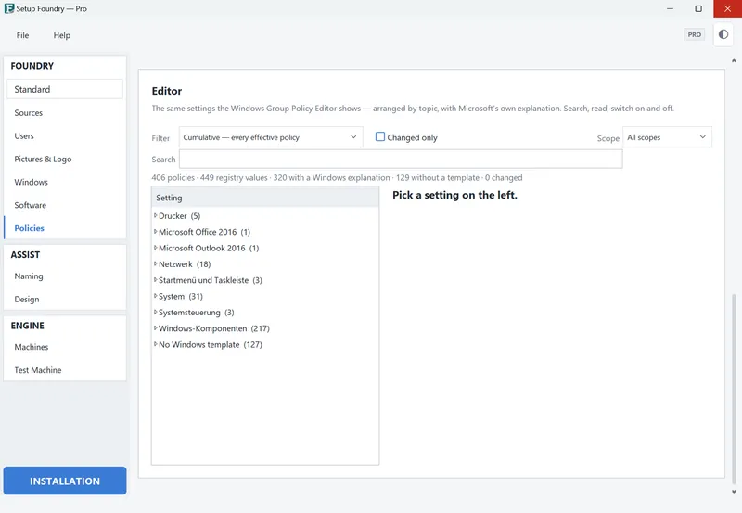This screenshot has width=742, height=513.
Task: Click the Setup Foundry app logo icon
Action: coord(9,8)
